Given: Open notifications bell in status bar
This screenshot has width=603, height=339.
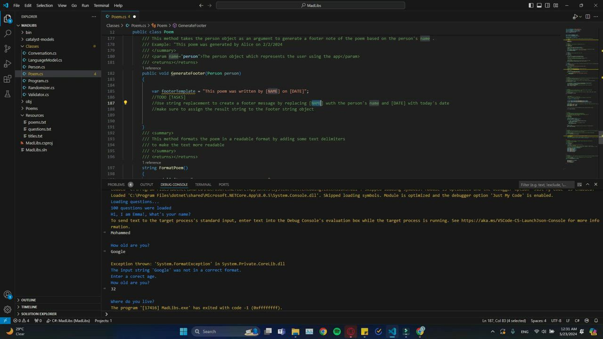Looking at the screenshot, I should (x=596, y=321).
